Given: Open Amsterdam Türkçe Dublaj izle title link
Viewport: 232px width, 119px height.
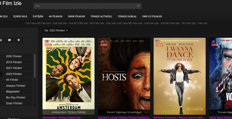Looking at the screenshot, I should 62,118.
